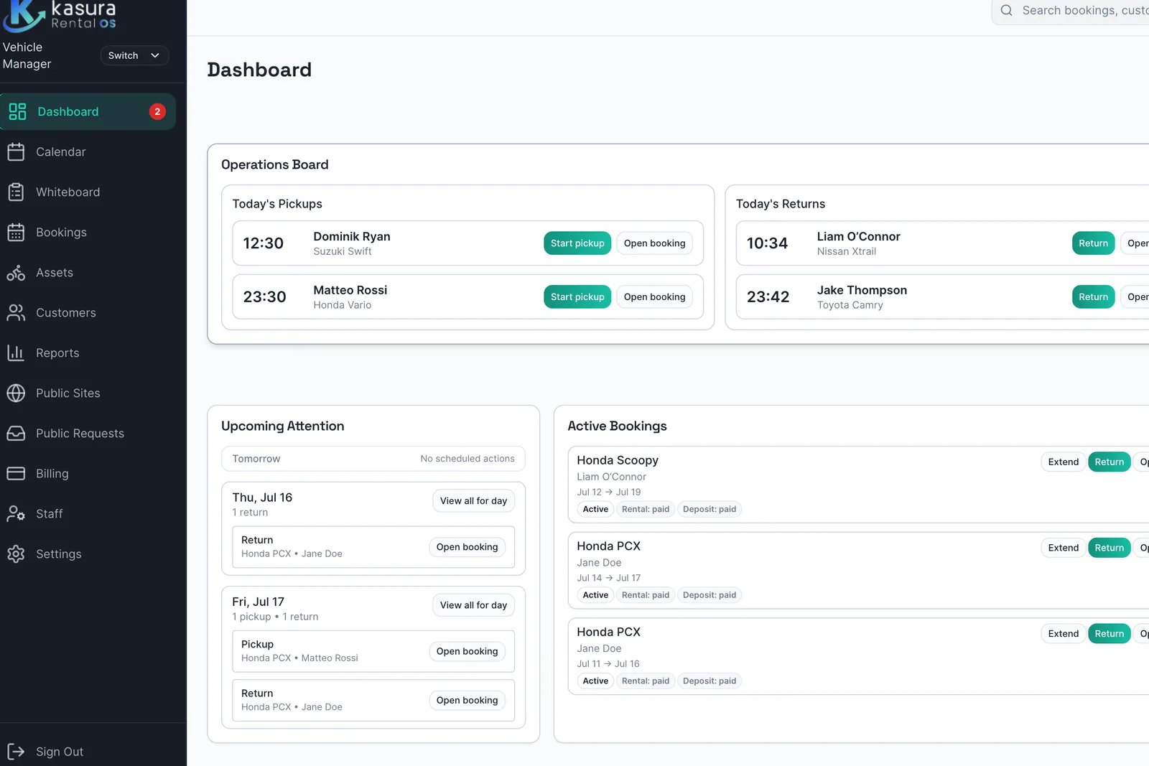The width and height of the screenshot is (1149, 766).
Task: Select Assets in the sidebar
Action: [88, 272]
